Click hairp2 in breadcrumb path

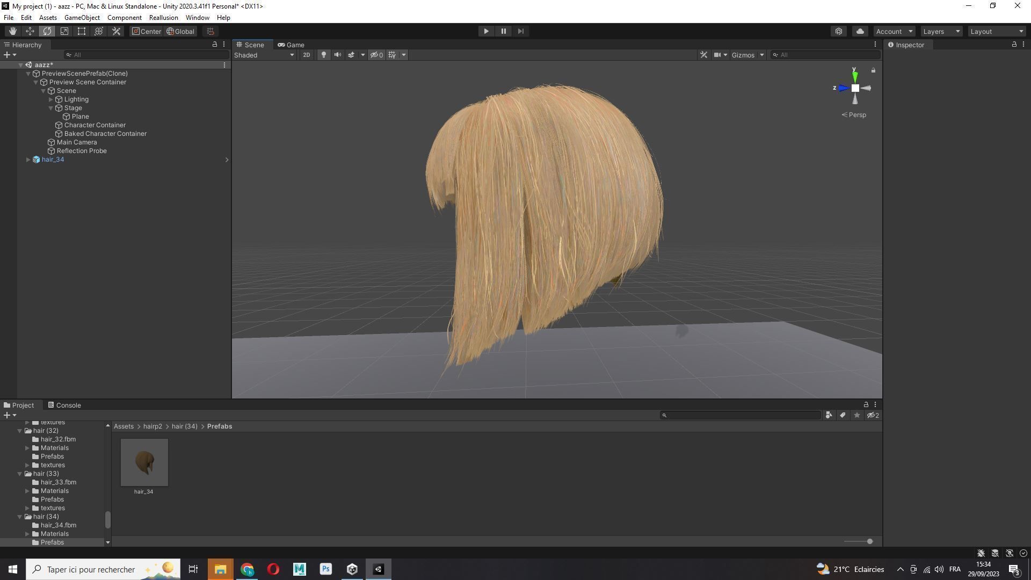point(153,426)
